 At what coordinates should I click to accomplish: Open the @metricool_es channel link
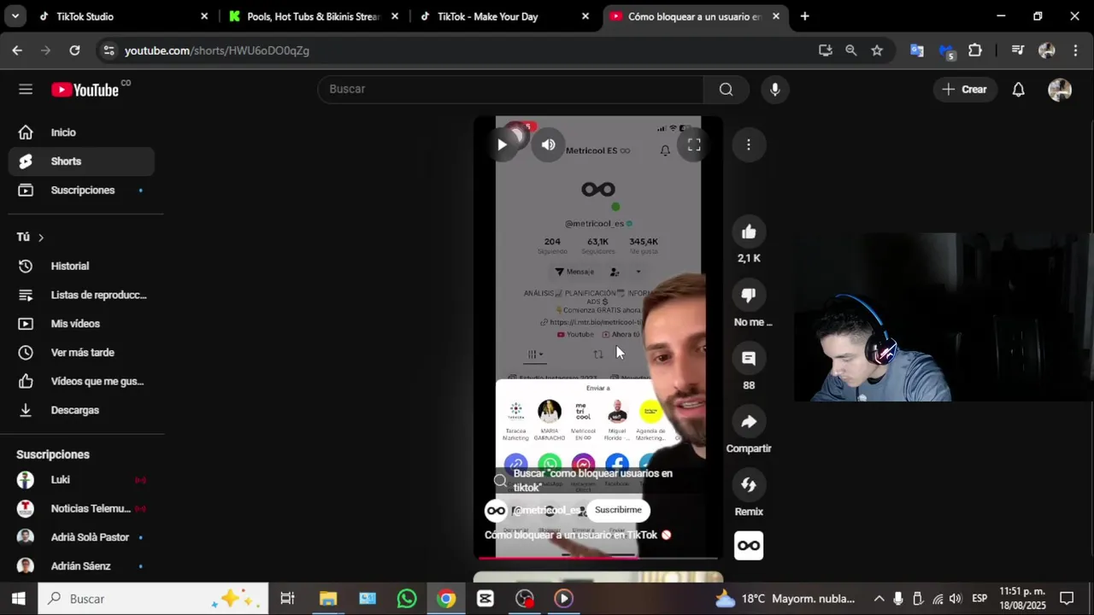pos(546,510)
